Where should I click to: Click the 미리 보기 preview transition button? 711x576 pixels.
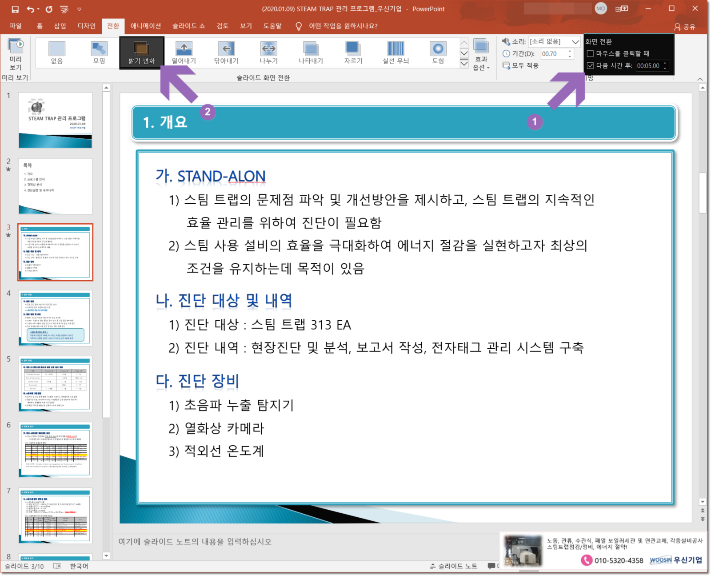(16, 54)
